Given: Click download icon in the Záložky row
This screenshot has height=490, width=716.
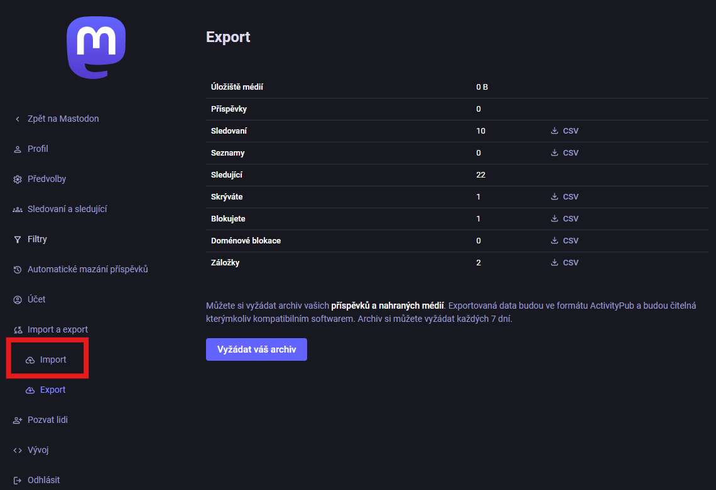Looking at the screenshot, I should (555, 263).
